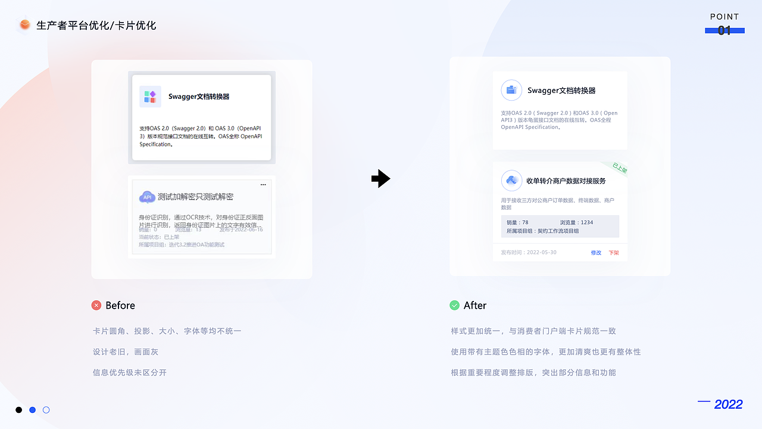Click the Swagger文档转换器 title in the After card
762x429 pixels.
coord(561,91)
